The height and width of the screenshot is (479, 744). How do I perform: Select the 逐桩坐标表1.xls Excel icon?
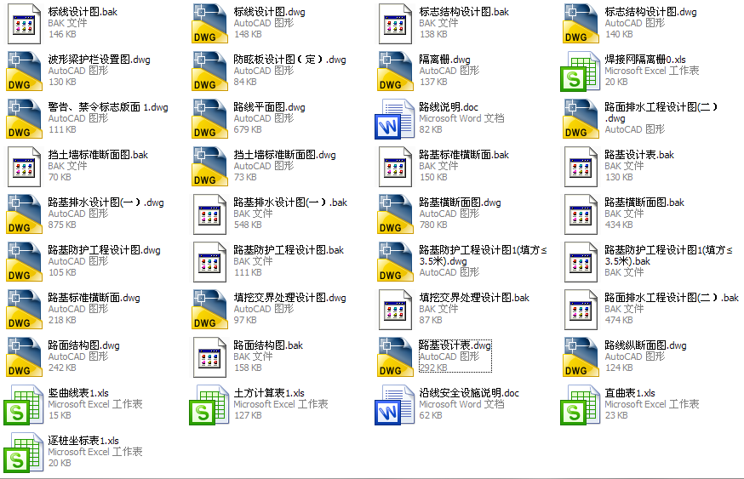point(23,453)
